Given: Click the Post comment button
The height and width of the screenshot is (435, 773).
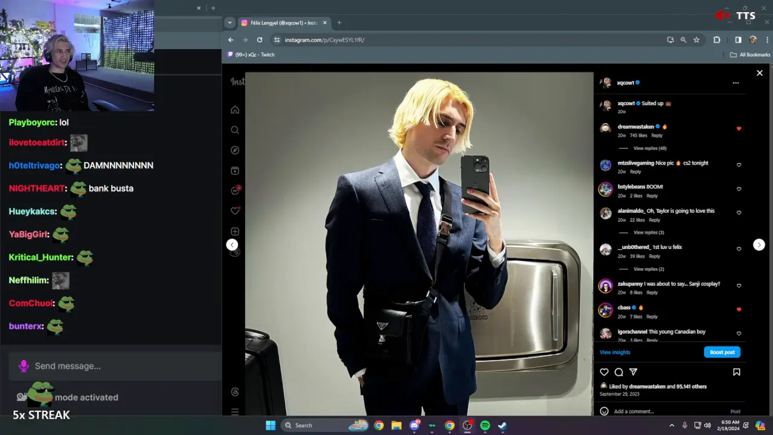Looking at the screenshot, I should [735, 411].
